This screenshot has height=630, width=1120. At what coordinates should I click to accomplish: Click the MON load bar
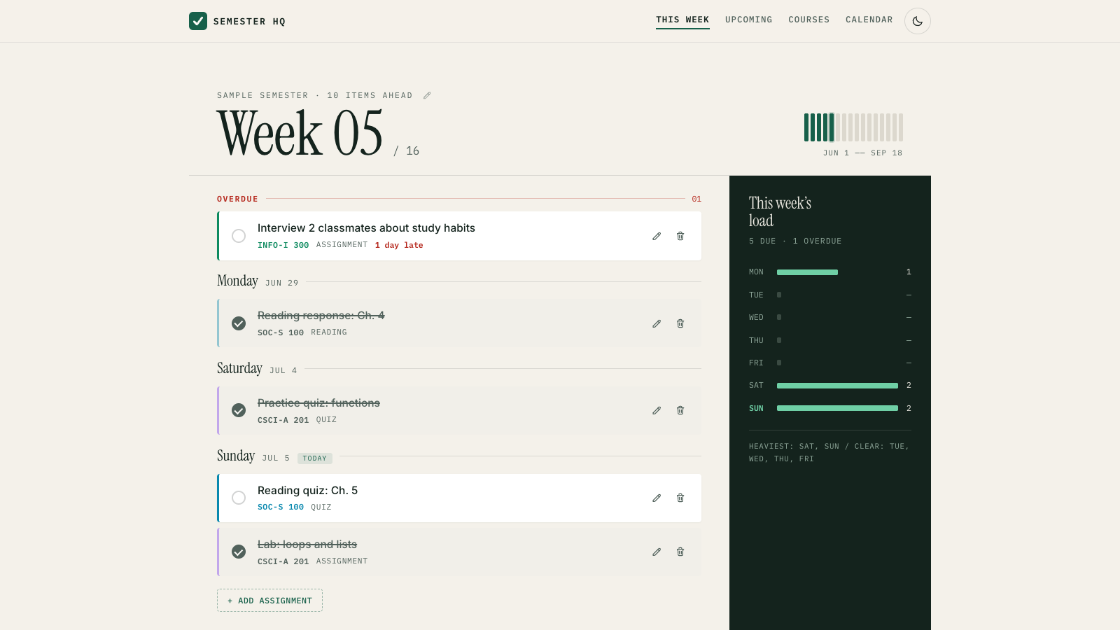807,272
